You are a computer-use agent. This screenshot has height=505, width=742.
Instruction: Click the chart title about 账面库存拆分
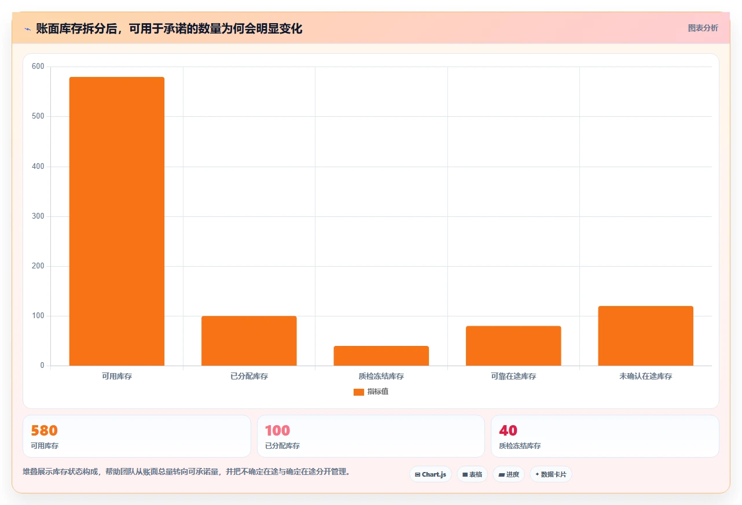coord(169,28)
